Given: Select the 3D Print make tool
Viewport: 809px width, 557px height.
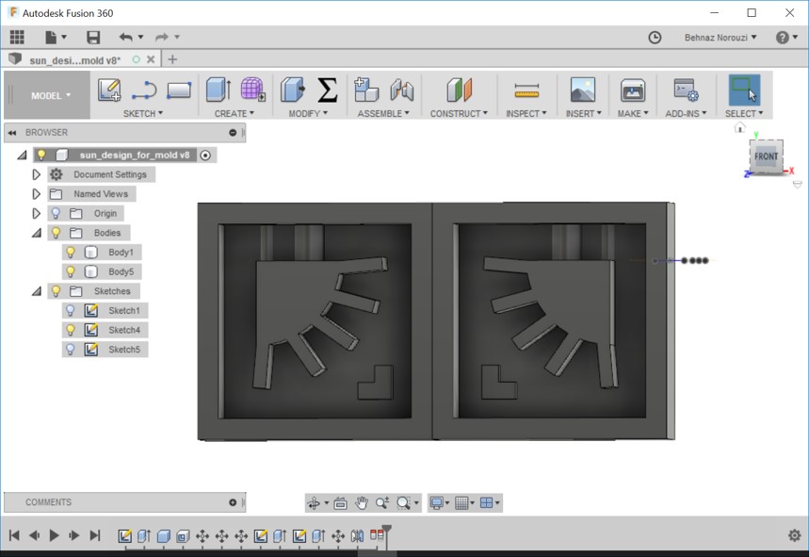Looking at the screenshot, I should 633,90.
